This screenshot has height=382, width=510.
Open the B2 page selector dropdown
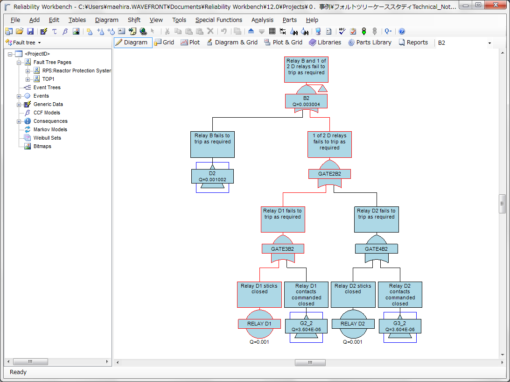[x=489, y=43]
